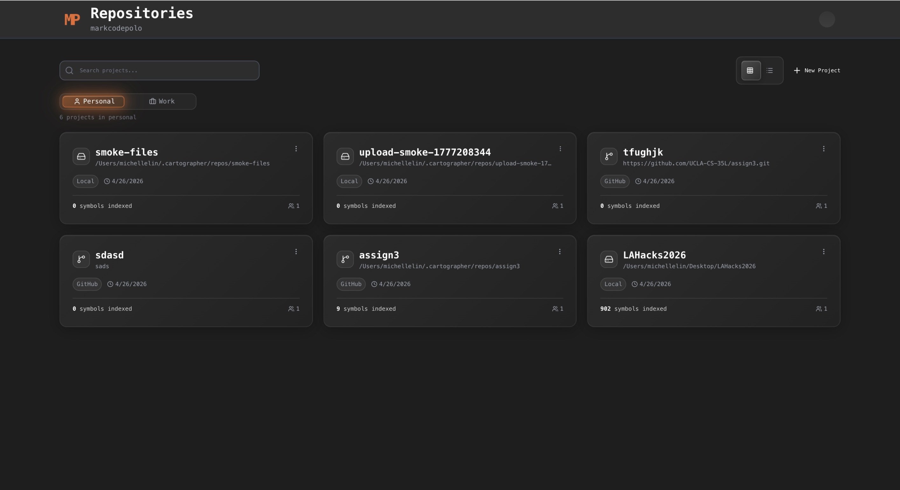Expand the three-dot menu on LAHacks2026 card

pyautogui.click(x=823, y=252)
